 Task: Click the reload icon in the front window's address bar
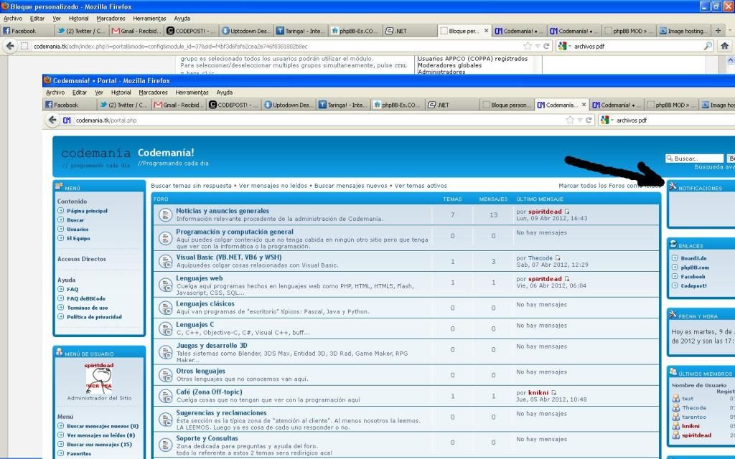(x=589, y=120)
